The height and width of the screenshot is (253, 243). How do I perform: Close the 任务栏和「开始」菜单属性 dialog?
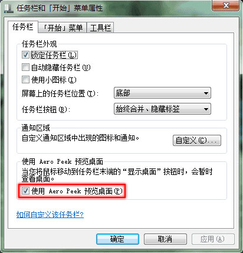(226, 5)
